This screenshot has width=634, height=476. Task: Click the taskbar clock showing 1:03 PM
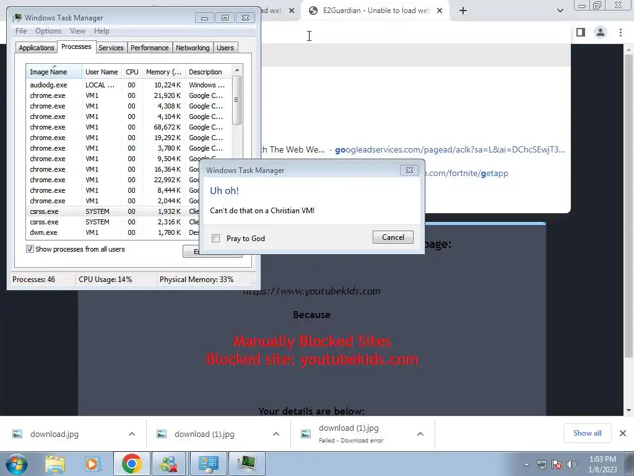coord(602,464)
